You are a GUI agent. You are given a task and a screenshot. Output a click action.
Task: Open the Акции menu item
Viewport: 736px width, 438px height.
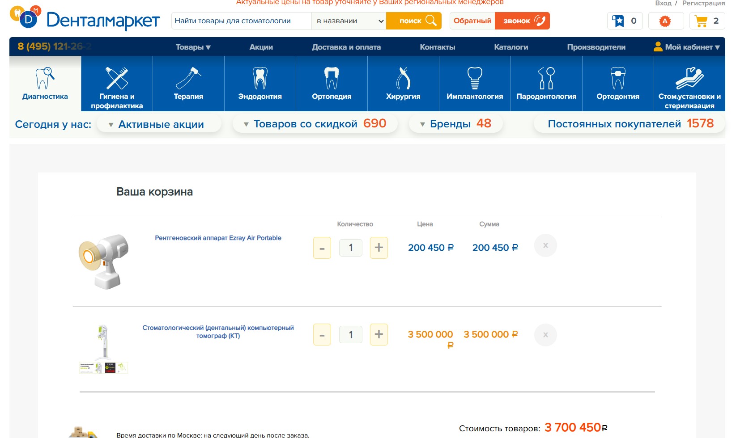(x=261, y=47)
